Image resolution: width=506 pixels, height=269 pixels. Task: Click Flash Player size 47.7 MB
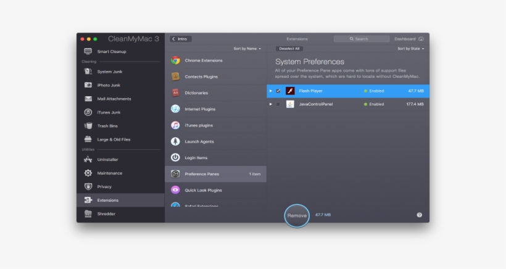click(x=416, y=91)
